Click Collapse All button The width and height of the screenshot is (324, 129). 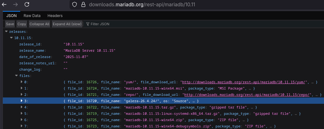39,24
